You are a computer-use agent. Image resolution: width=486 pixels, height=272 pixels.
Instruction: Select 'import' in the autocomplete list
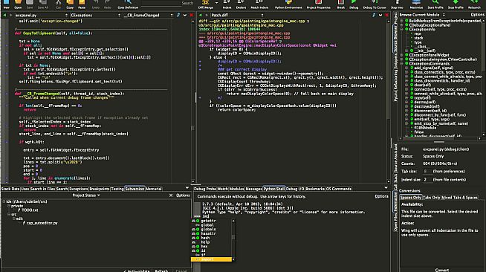[211, 259]
